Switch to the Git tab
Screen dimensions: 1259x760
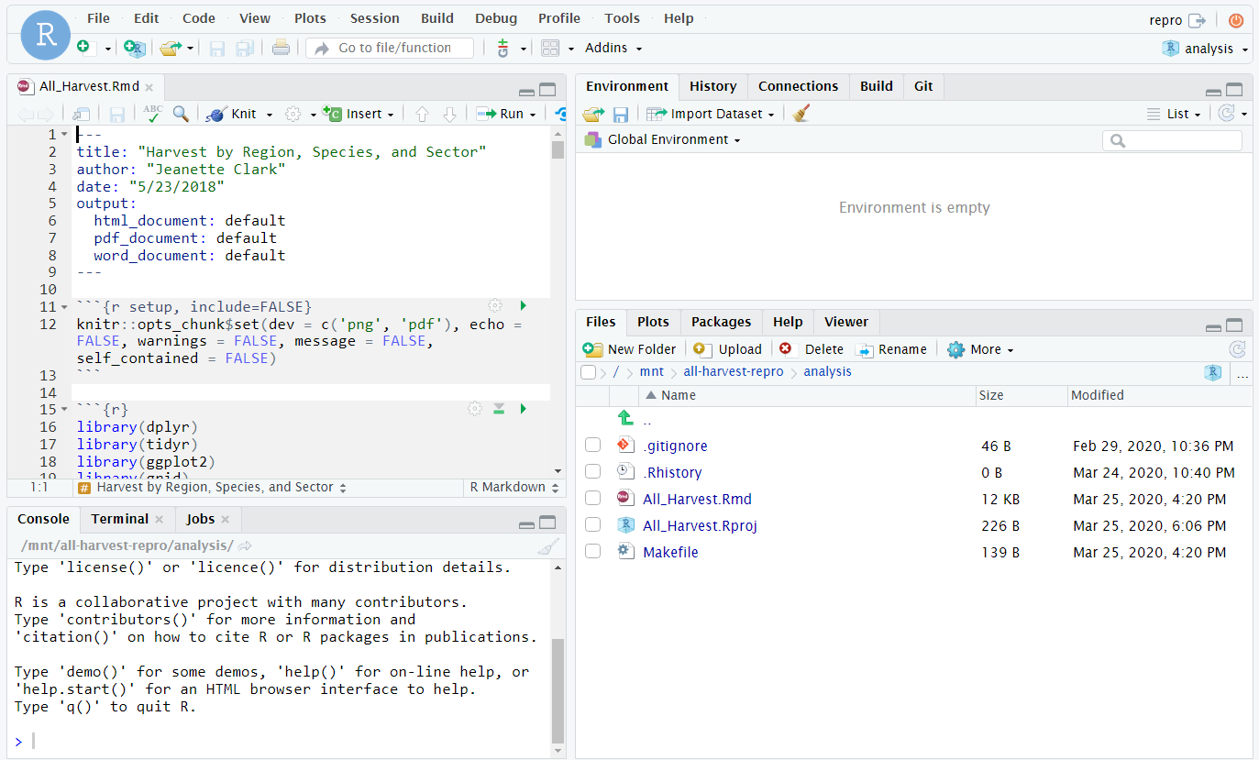pos(923,86)
